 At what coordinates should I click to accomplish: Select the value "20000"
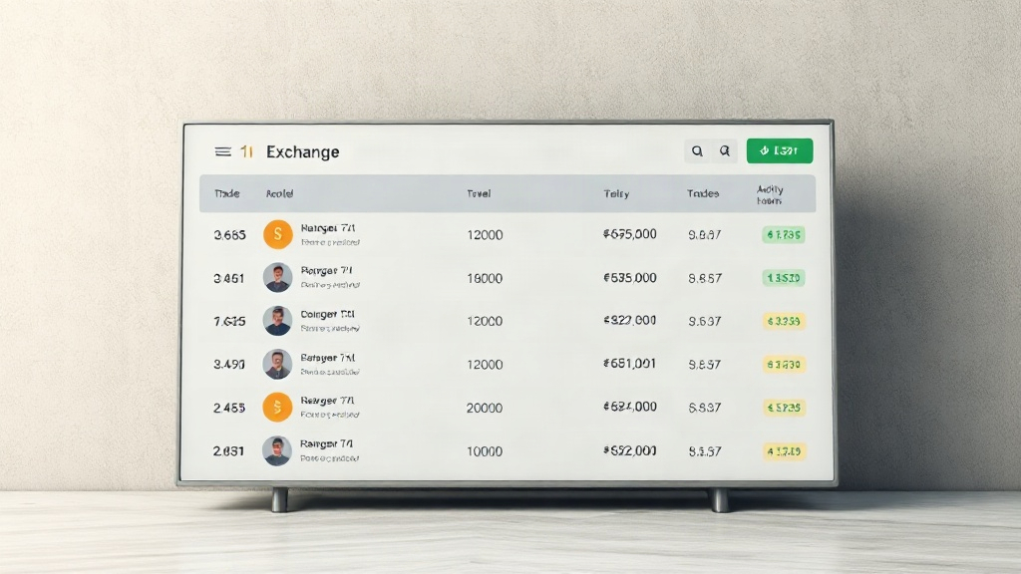click(x=485, y=408)
